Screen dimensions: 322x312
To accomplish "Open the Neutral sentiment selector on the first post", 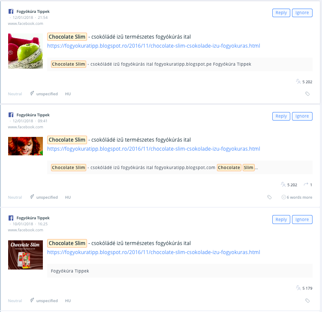I will 15,94.
